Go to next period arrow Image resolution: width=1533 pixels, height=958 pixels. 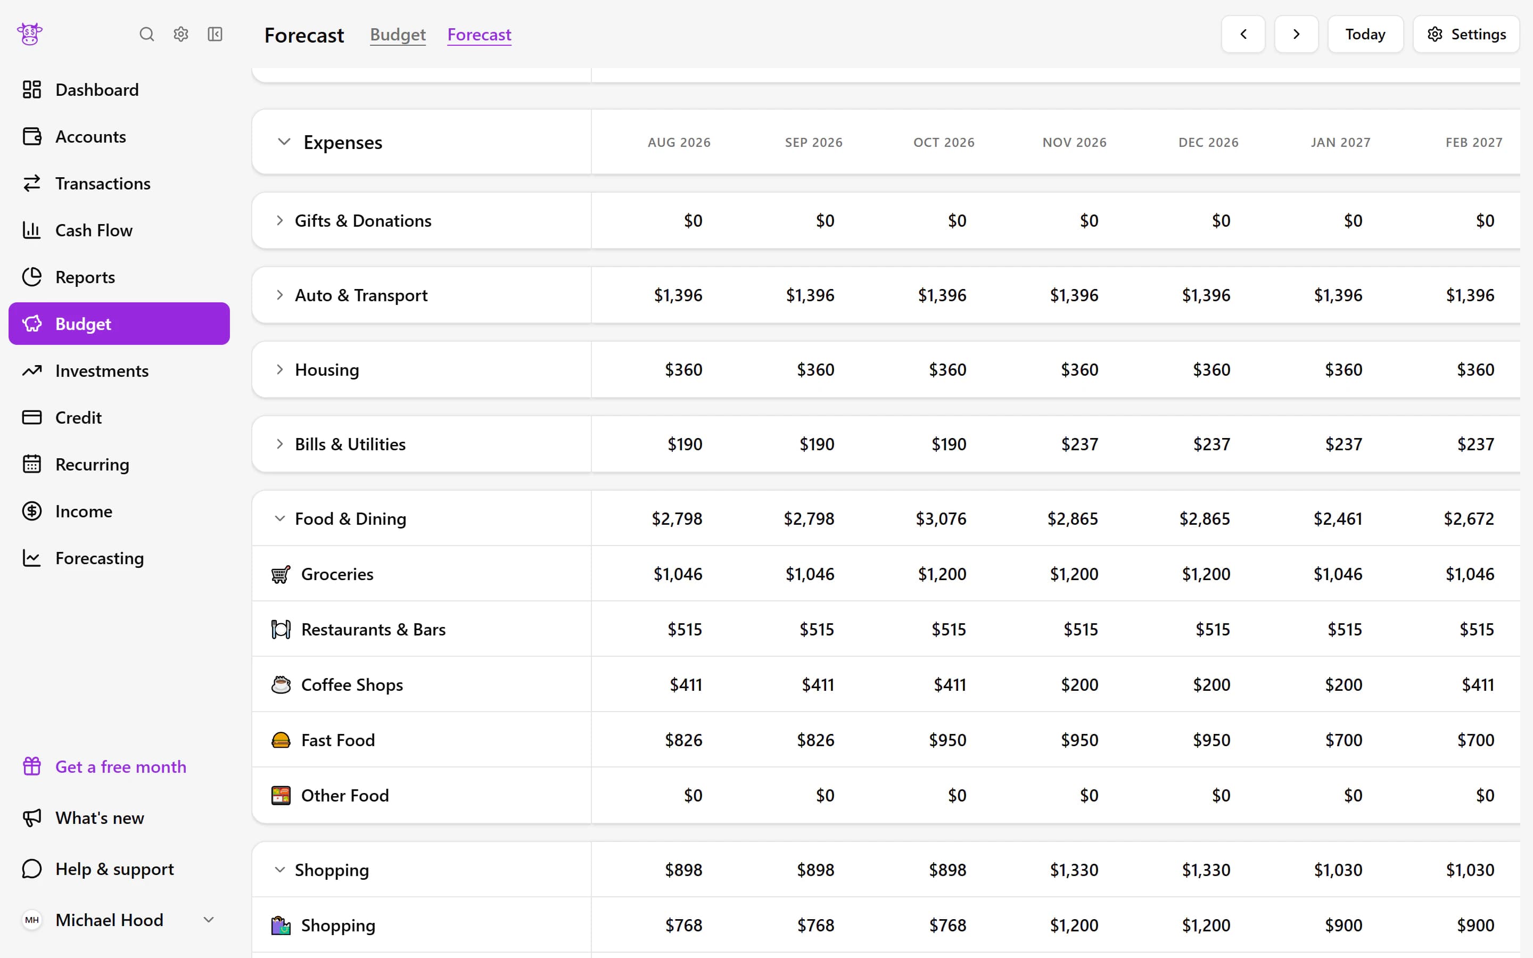coord(1296,34)
